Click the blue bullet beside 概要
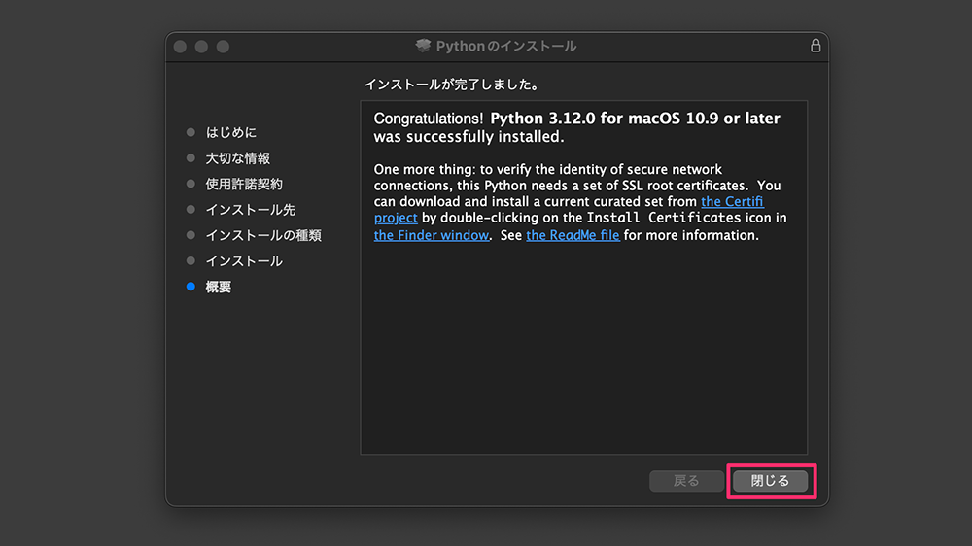972x546 pixels. [191, 287]
